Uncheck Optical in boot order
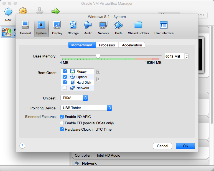Image resolution: width=214 pixels, height=171 pixels. tap(65, 77)
